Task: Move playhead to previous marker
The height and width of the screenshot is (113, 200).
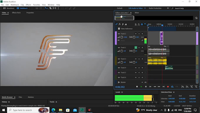Action: coord(150,87)
